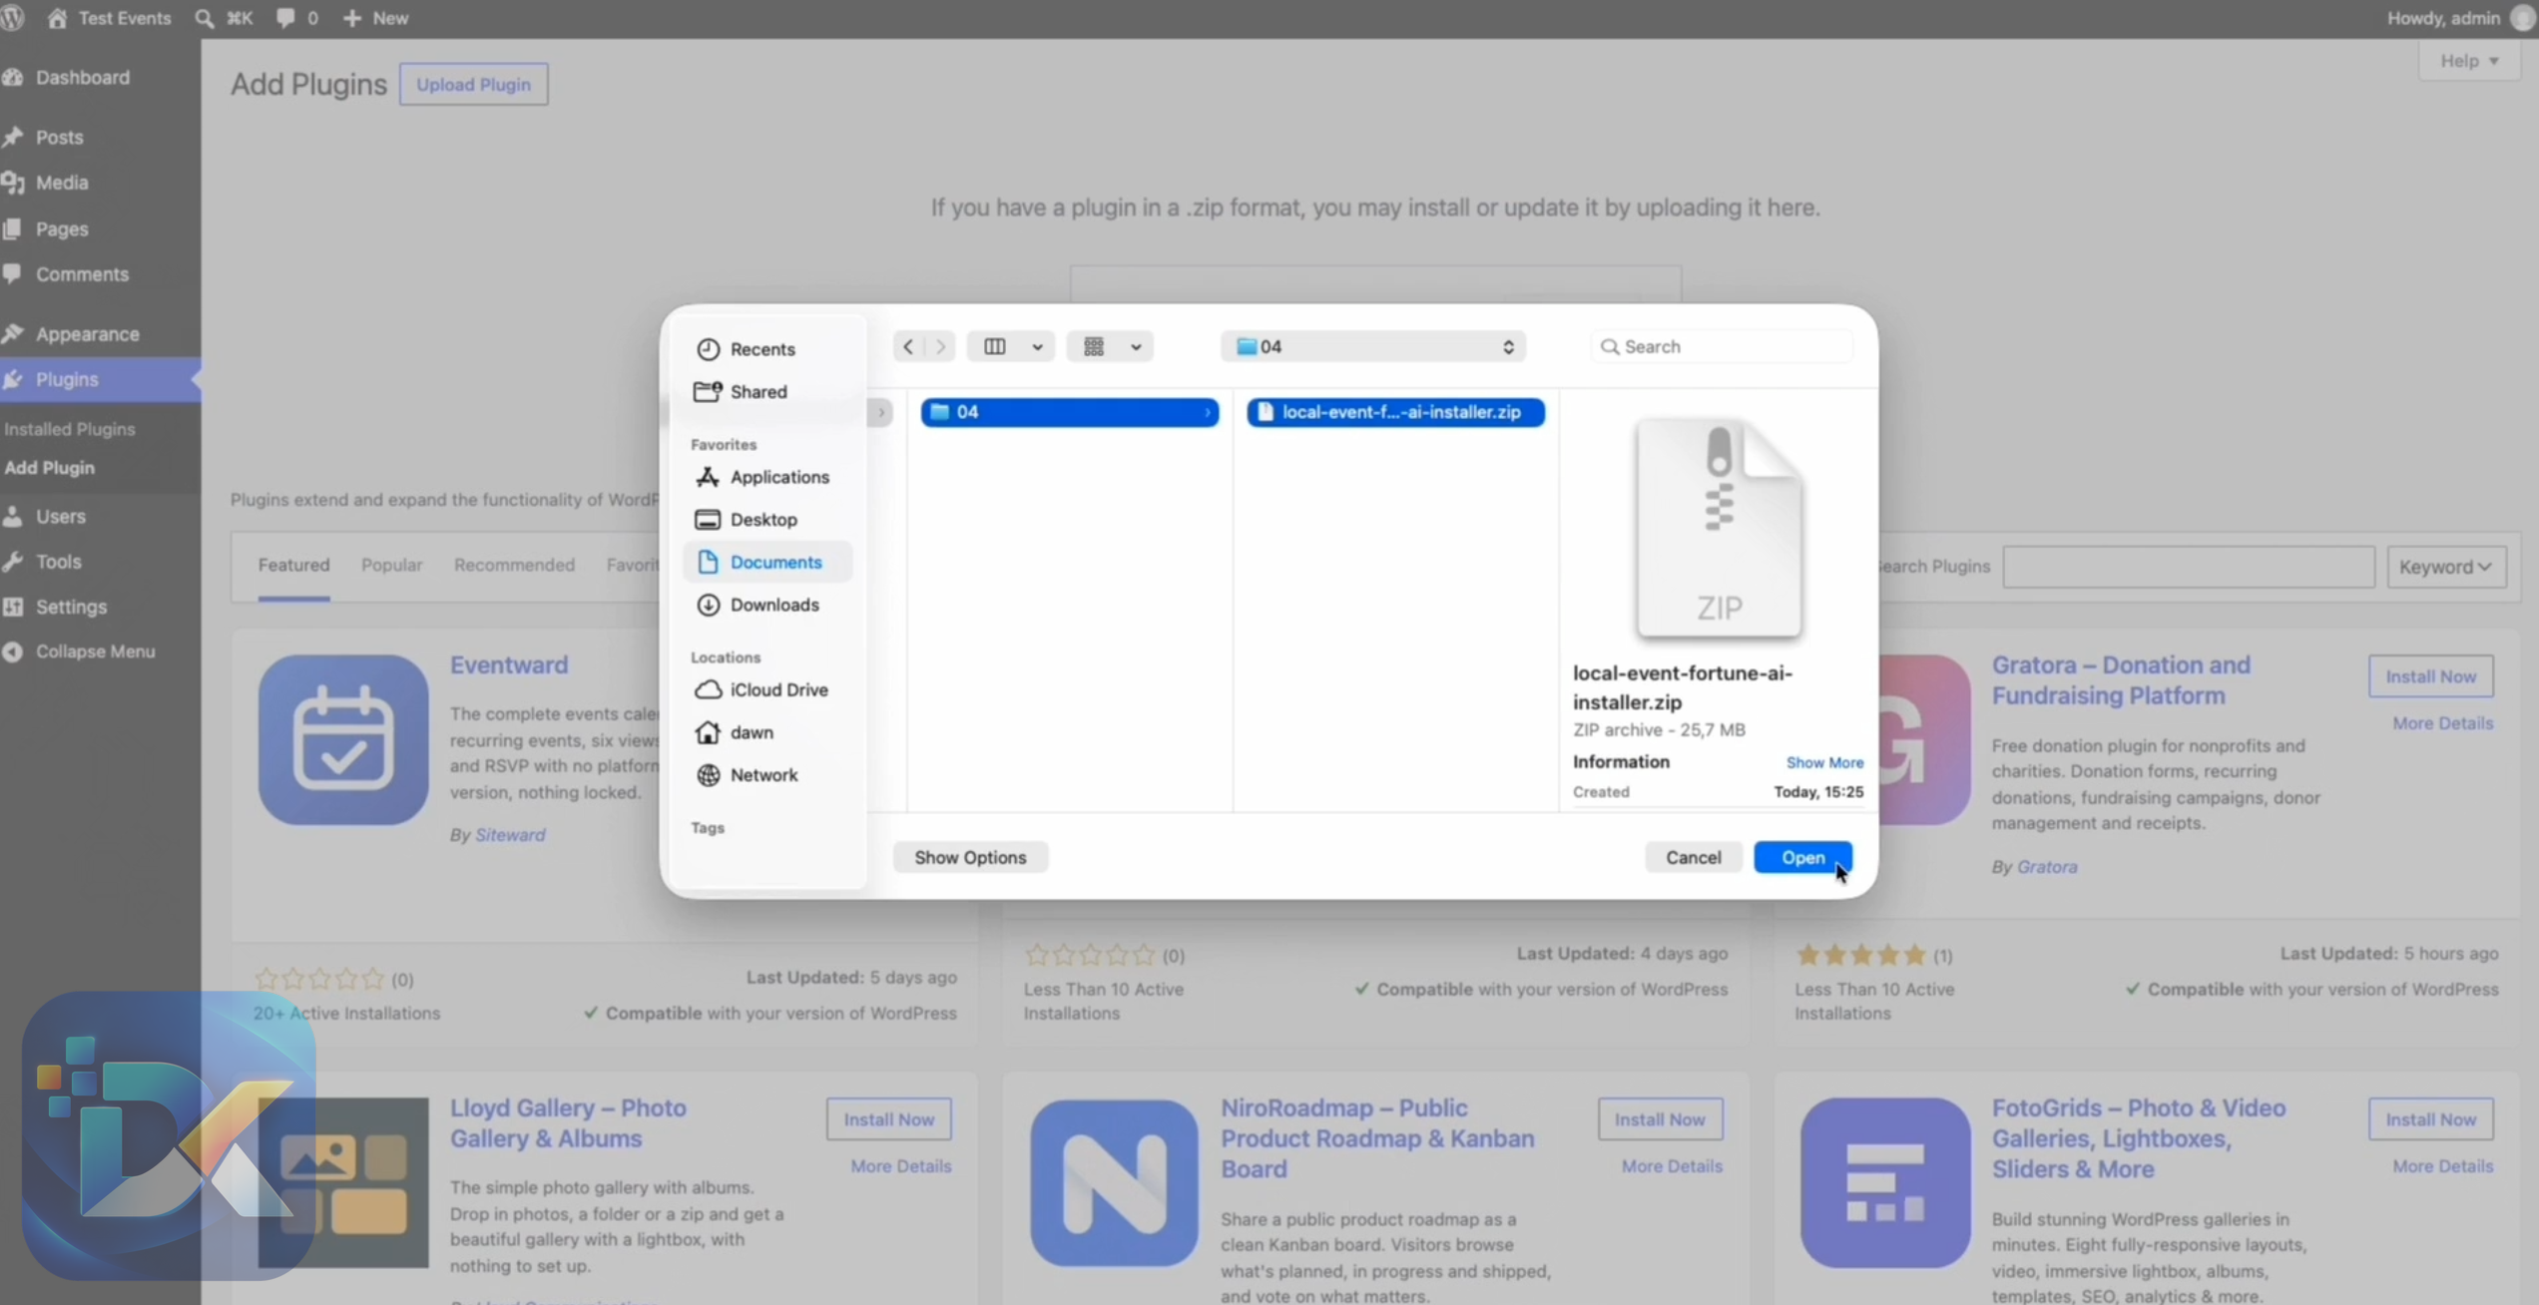Screen dimensions: 2539x1305
Task: Open the 04 folder path popup
Action: pyautogui.click(x=1373, y=346)
